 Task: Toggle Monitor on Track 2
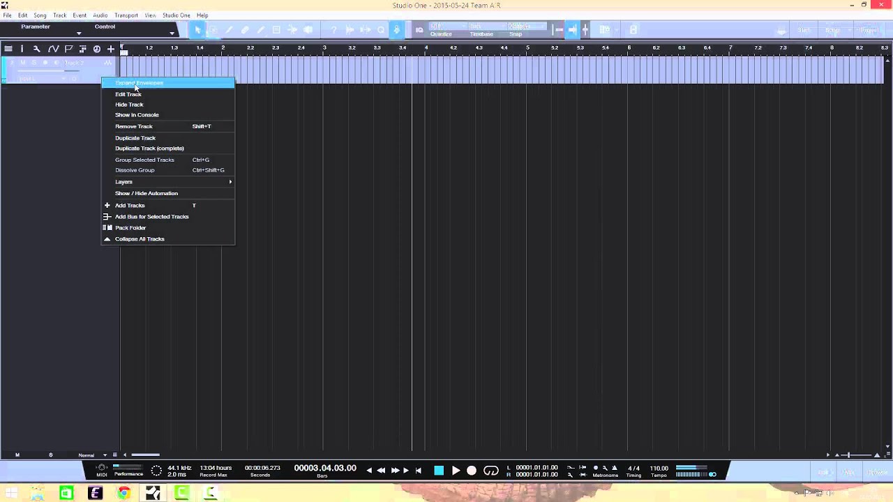coord(57,63)
